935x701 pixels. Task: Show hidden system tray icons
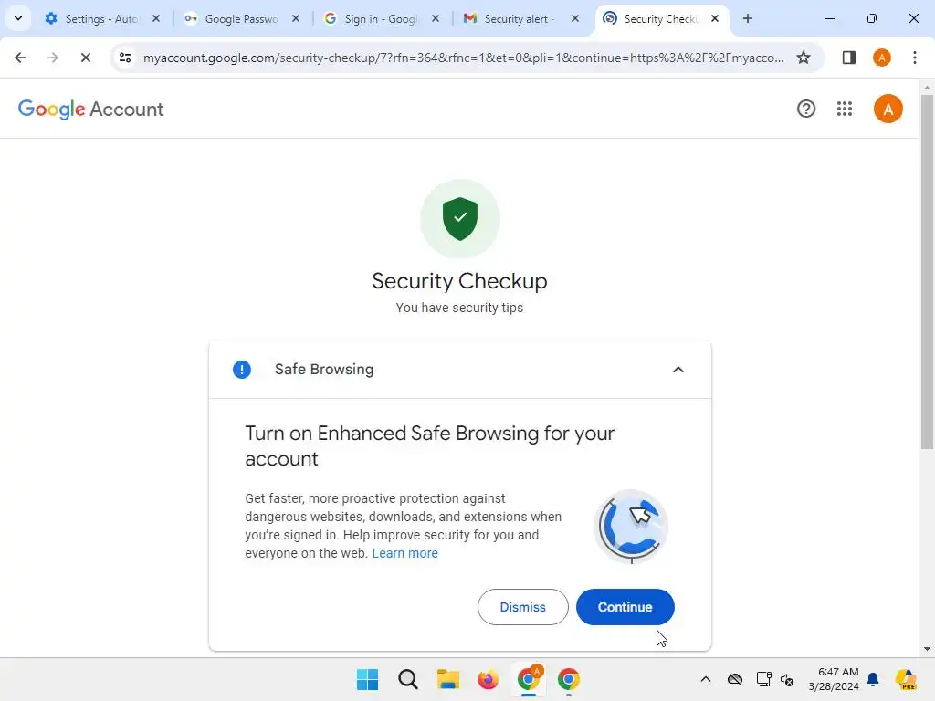pyautogui.click(x=706, y=679)
